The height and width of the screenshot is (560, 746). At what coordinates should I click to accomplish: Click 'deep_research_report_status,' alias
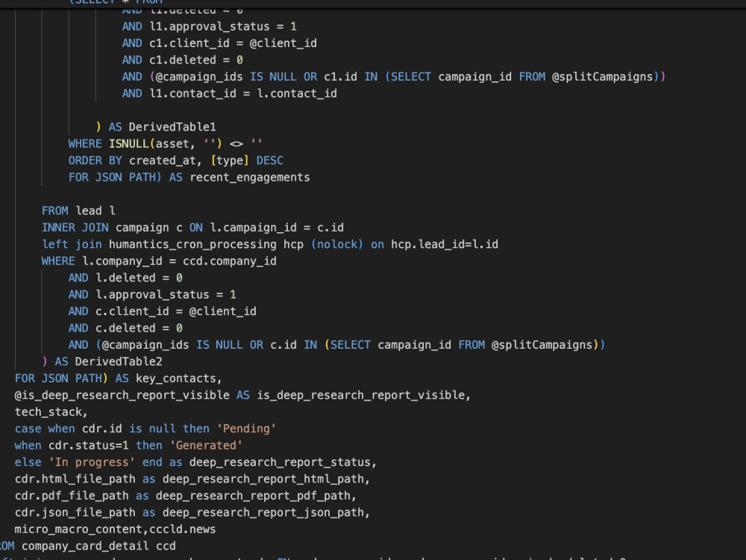pos(283,462)
